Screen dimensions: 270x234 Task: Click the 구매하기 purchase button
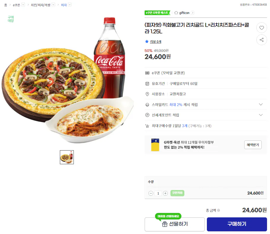tap(237, 224)
